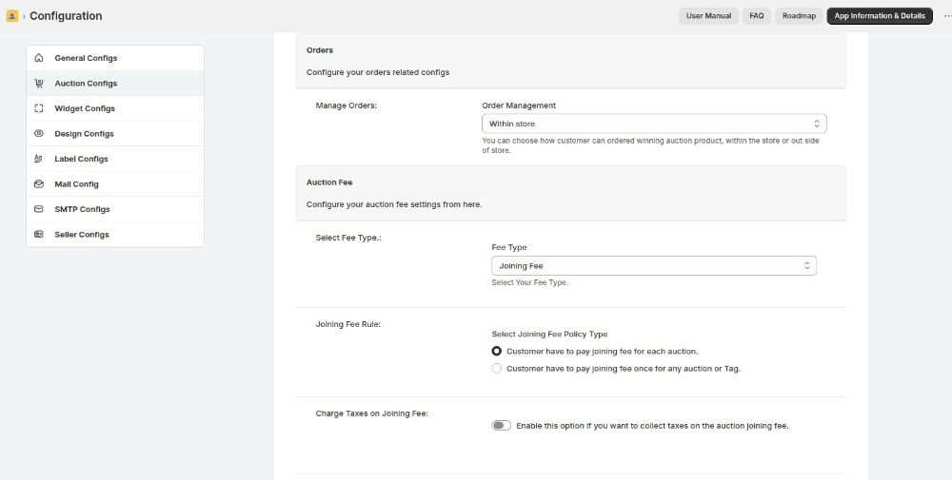Click the home icon for General Configs
The image size is (952, 480).
click(39, 58)
